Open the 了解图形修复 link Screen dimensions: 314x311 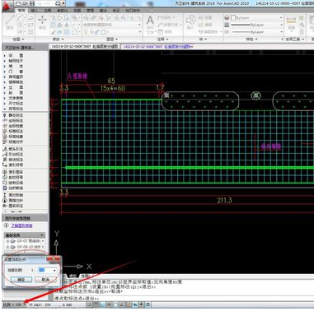click(21, 225)
